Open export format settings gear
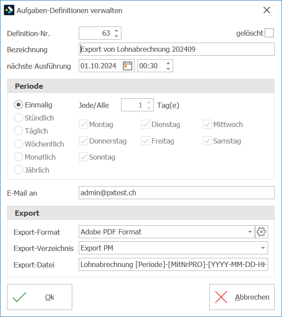The height and width of the screenshot is (317, 282). (262, 232)
